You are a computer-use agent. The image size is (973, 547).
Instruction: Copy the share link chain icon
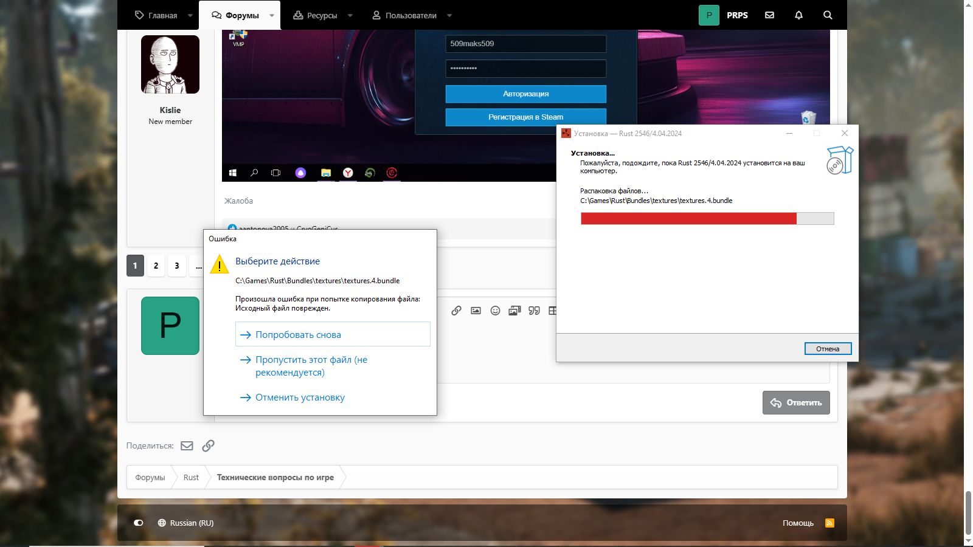[208, 446]
